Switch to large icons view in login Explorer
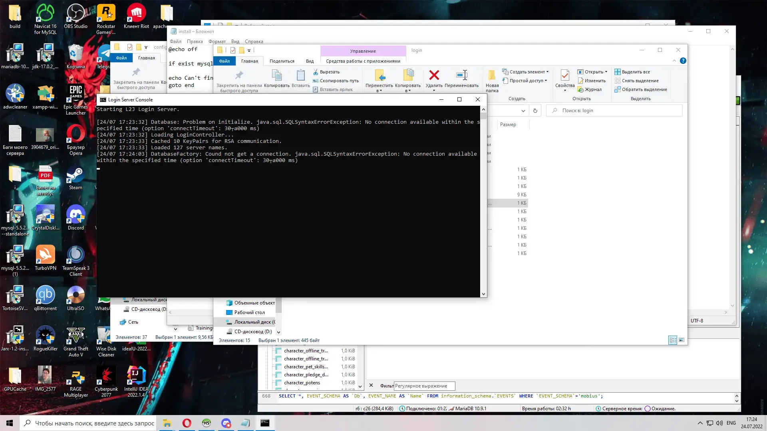 pyautogui.click(x=682, y=340)
